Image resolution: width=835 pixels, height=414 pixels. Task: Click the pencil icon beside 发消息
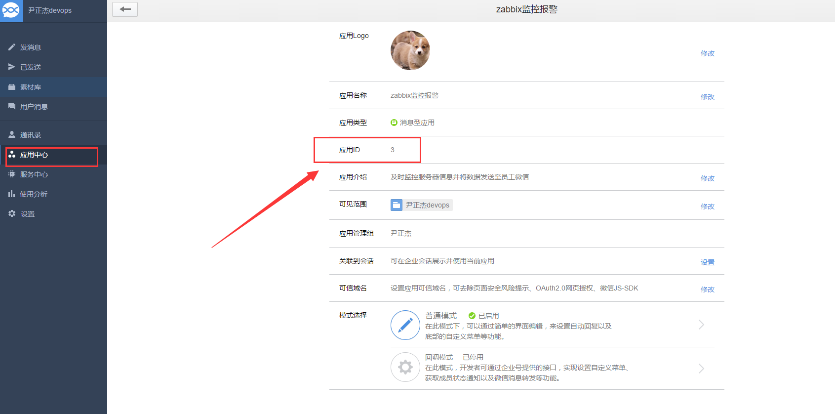(x=12, y=47)
